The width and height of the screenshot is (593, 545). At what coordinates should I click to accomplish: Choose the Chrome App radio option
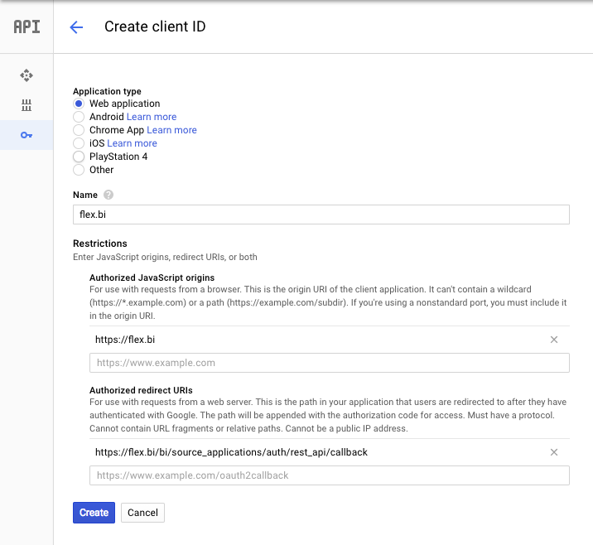pyautogui.click(x=79, y=130)
